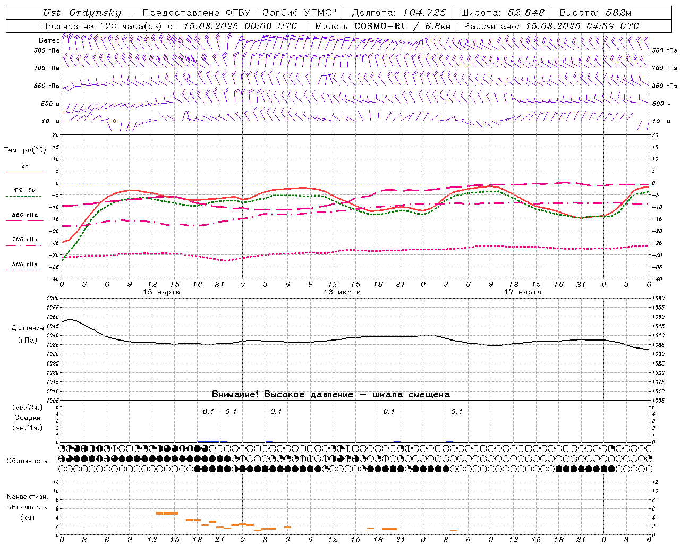
Task: Click the "Конвективн." convective cloud label
Action: coord(27,497)
